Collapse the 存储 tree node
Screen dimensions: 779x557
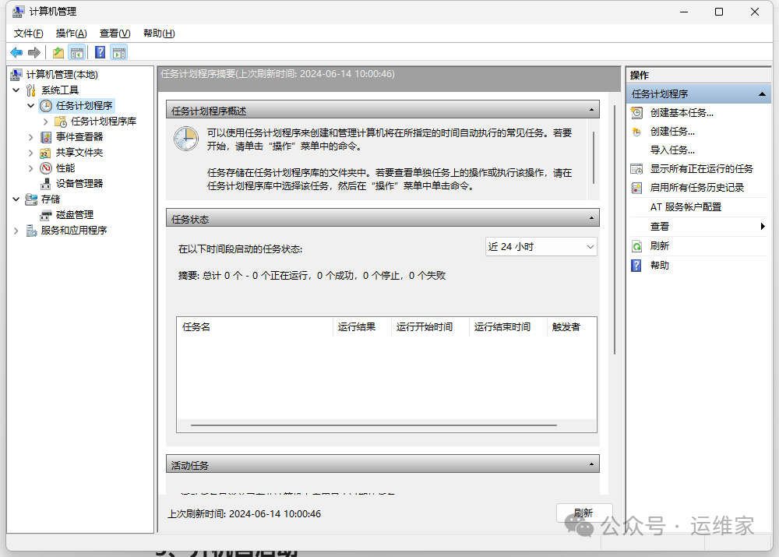(16, 199)
